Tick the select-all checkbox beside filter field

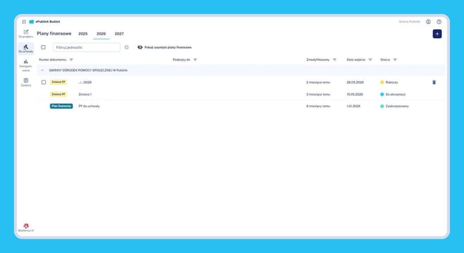pyautogui.click(x=43, y=47)
